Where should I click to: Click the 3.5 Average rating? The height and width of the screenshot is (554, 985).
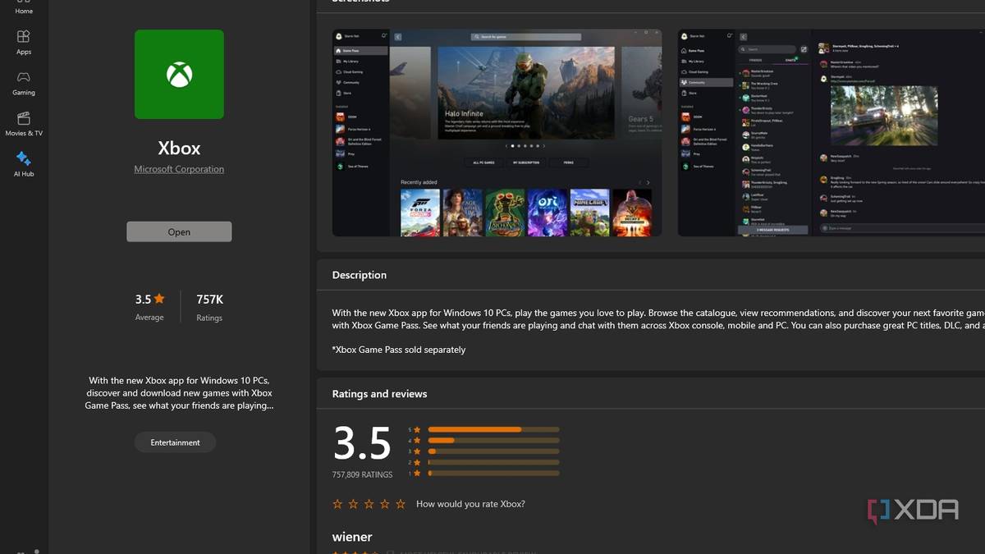click(149, 305)
